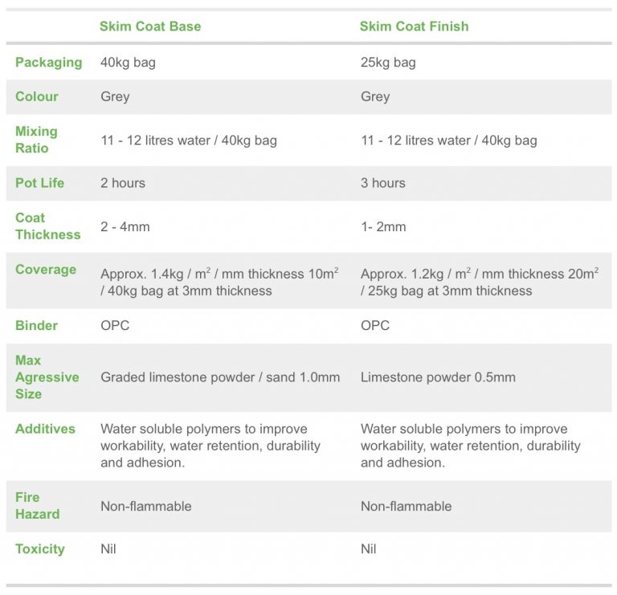
Task: Select the Coat Thickness row label
Action: pos(47,226)
